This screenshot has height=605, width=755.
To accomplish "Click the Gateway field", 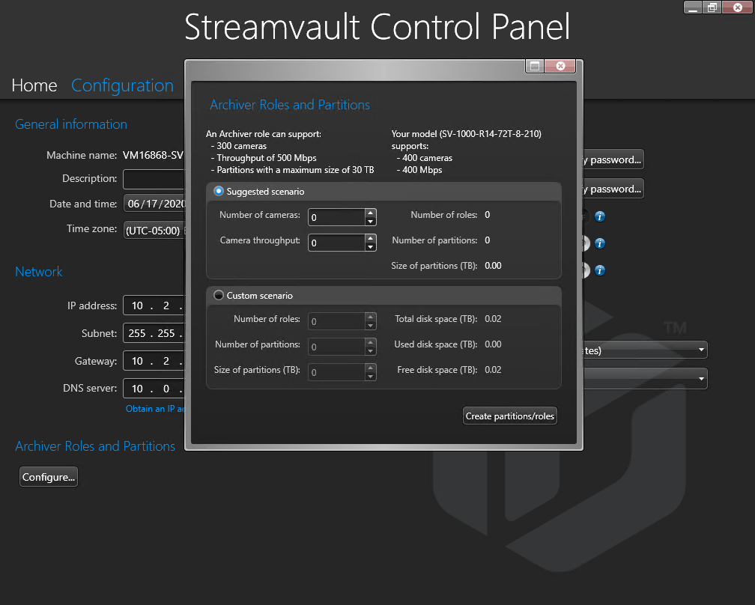I will (x=154, y=360).
